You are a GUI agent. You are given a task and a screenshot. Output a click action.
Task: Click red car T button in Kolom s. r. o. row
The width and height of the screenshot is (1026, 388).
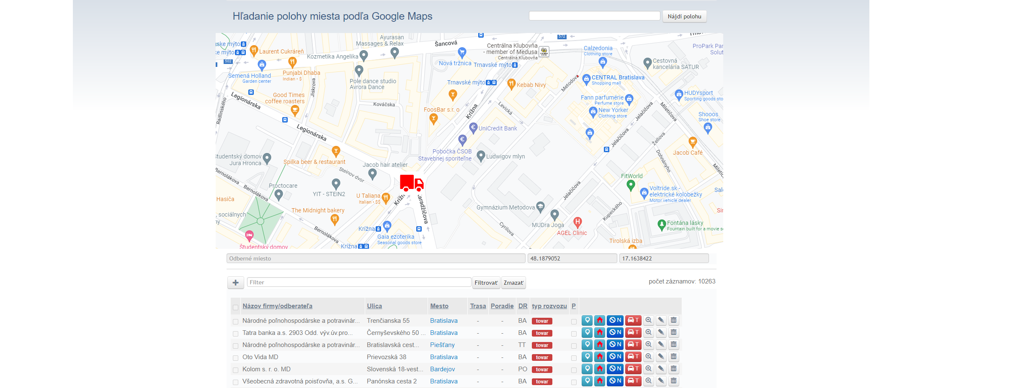pyautogui.click(x=633, y=369)
